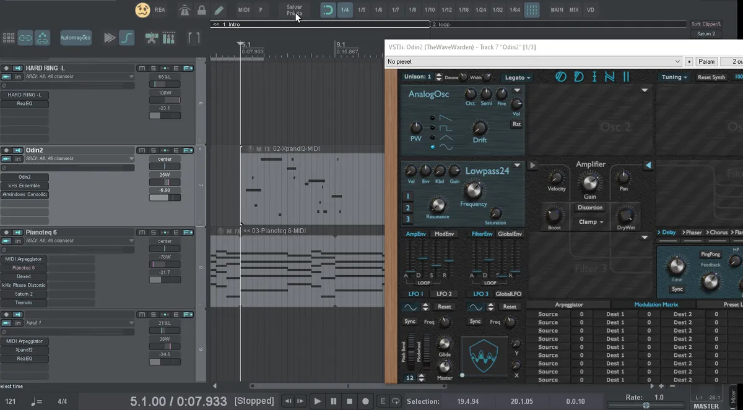Adjust the Lowpass24 Frequency knob
This screenshot has height=410, width=743.
(474, 189)
